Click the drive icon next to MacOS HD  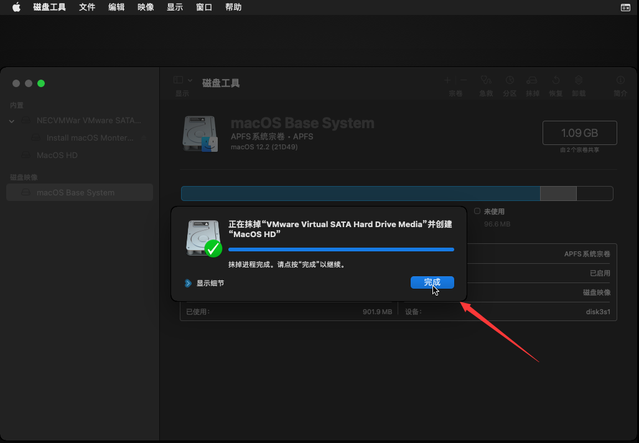click(x=26, y=156)
